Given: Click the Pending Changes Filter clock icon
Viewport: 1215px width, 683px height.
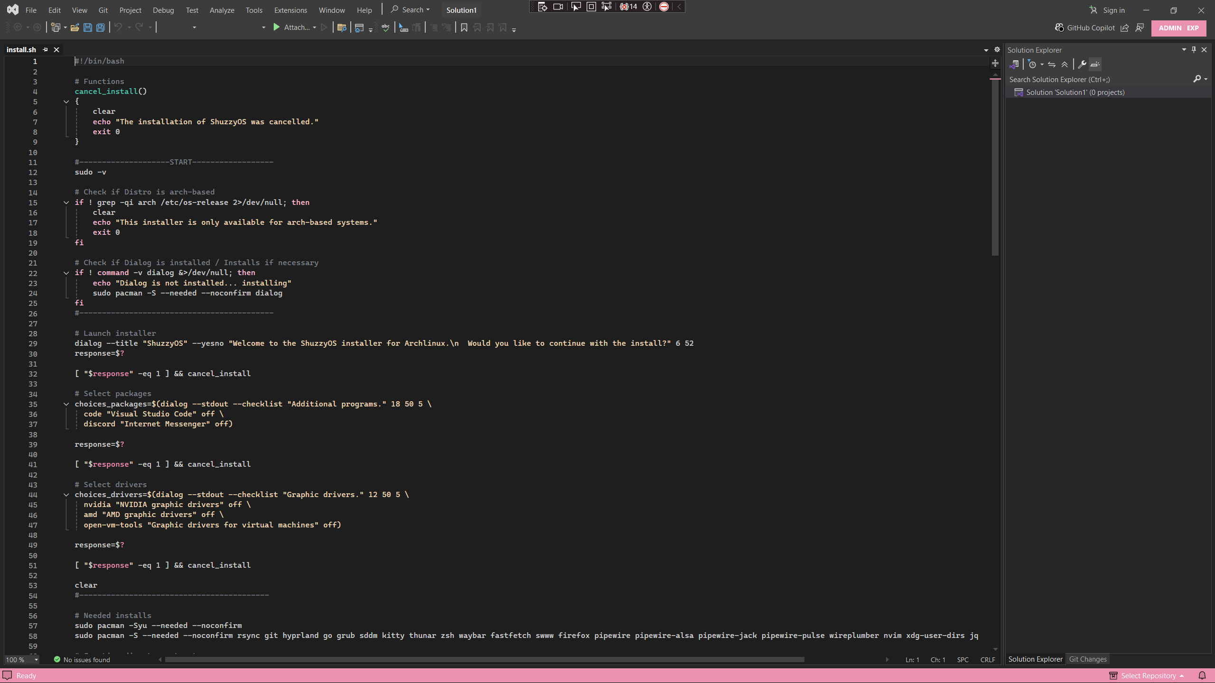Looking at the screenshot, I should tap(1032, 65).
